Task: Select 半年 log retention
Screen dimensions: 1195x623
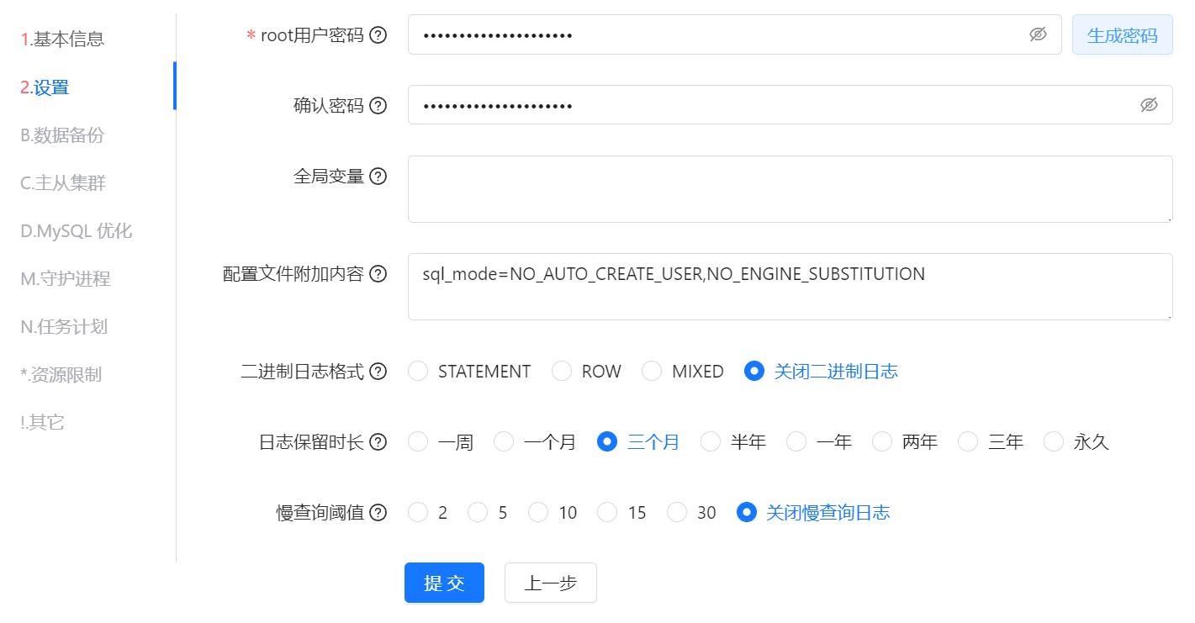Action: (x=711, y=441)
